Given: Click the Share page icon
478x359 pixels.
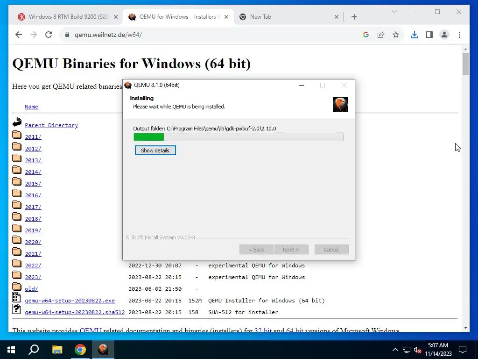Looking at the screenshot, I should pos(381,35).
